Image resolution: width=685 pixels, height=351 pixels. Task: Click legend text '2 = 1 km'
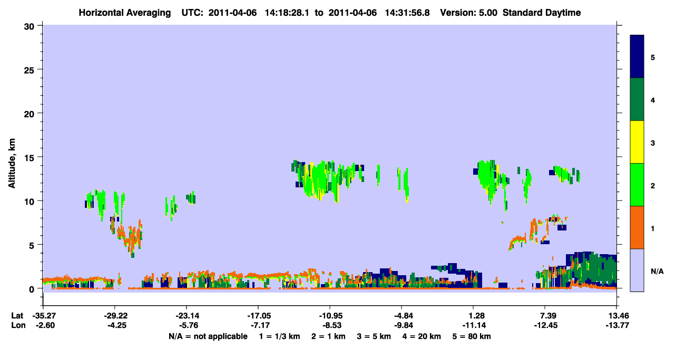point(329,336)
